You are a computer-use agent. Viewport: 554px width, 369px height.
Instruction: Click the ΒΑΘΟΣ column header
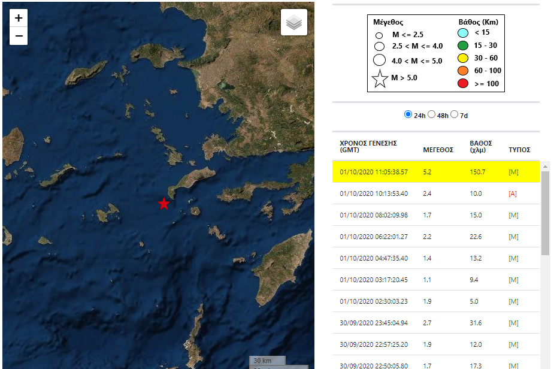click(x=481, y=147)
